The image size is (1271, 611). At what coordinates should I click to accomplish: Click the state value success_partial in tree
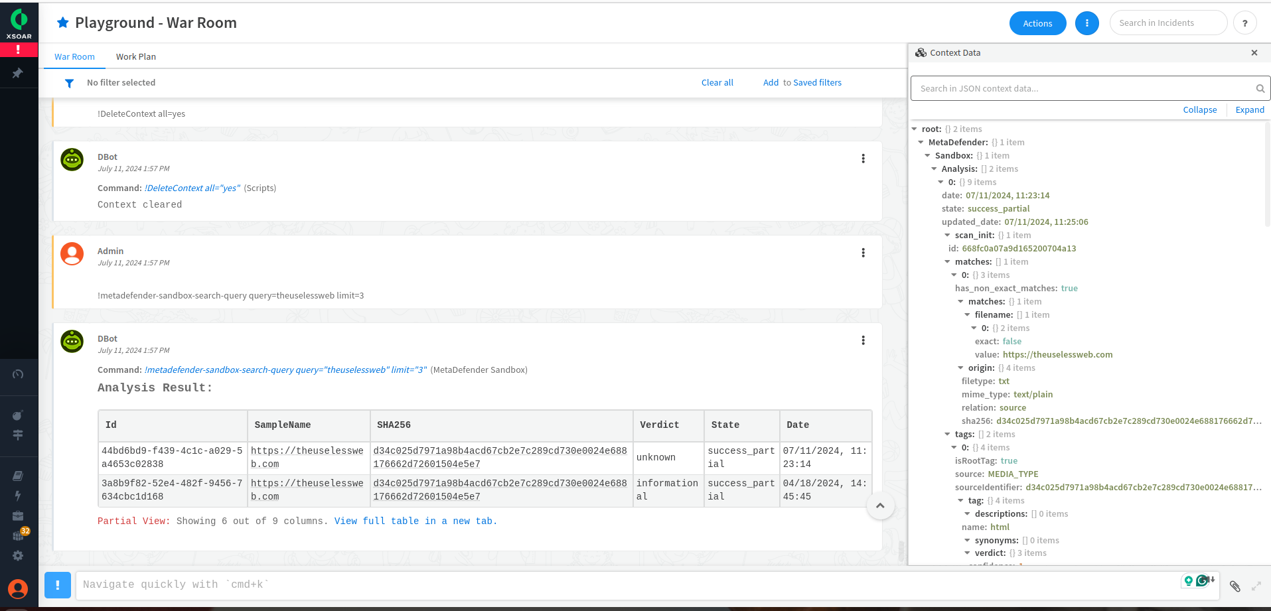(x=998, y=209)
